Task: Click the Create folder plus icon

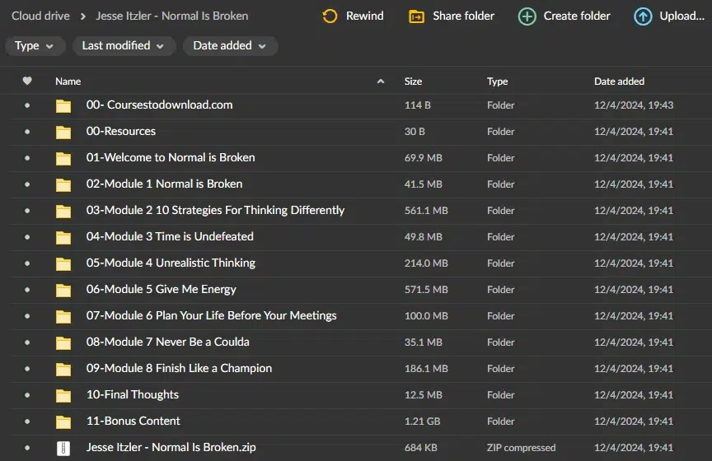Action: [527, 16]
